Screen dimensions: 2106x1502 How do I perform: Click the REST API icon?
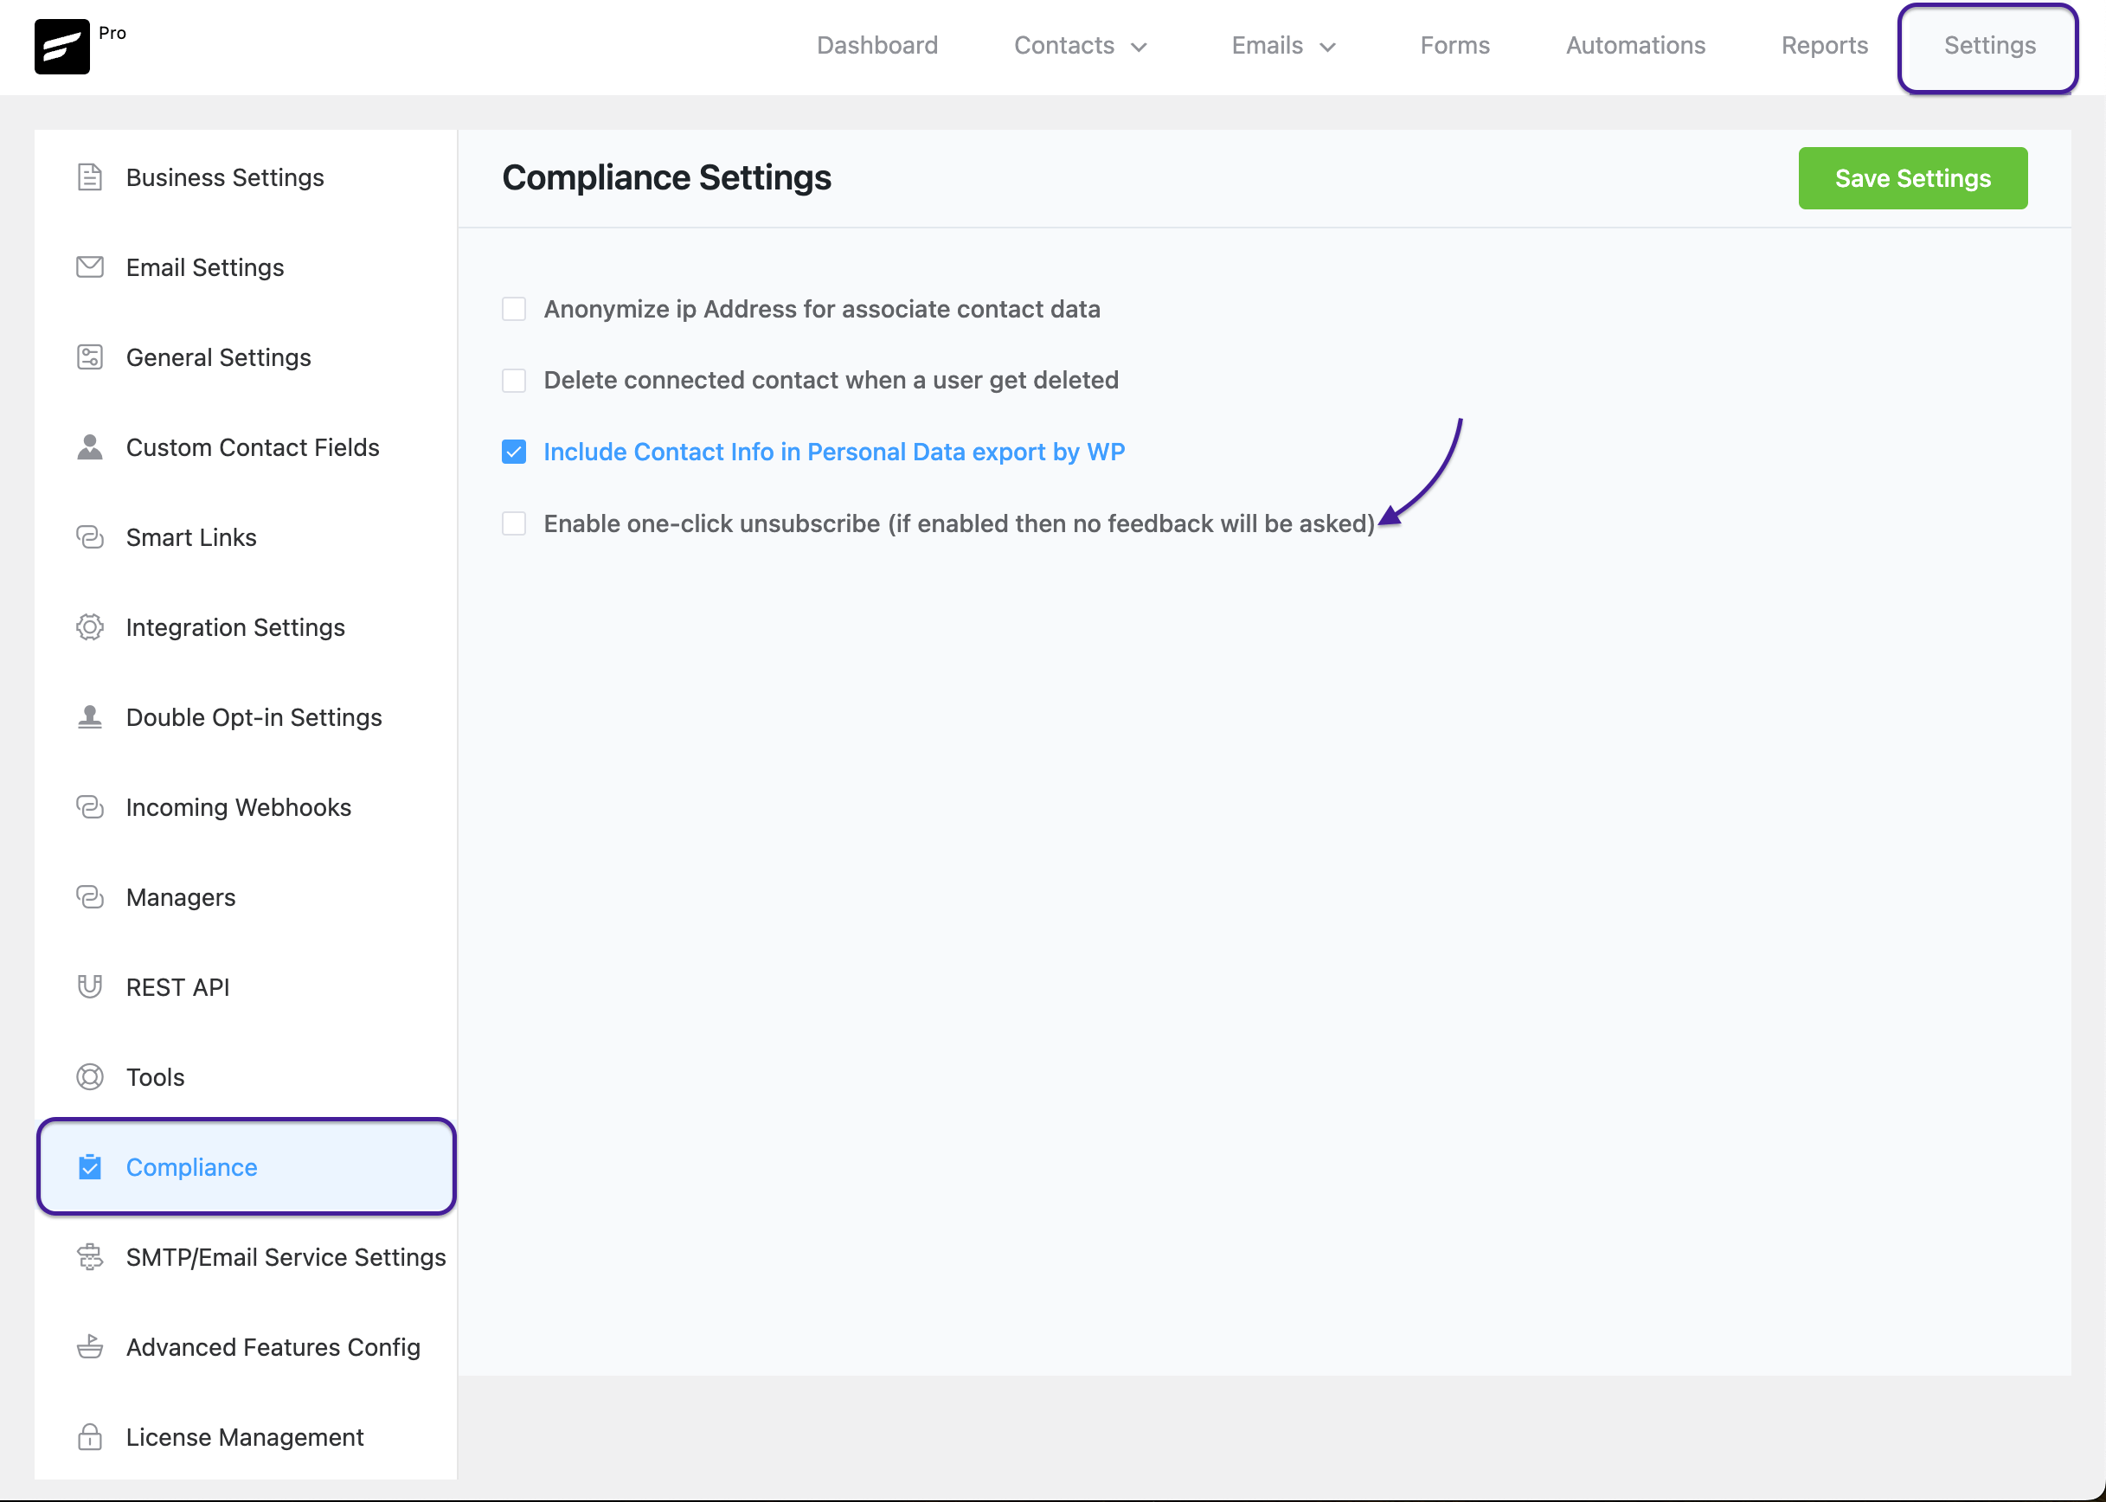(x=89, y=986)
